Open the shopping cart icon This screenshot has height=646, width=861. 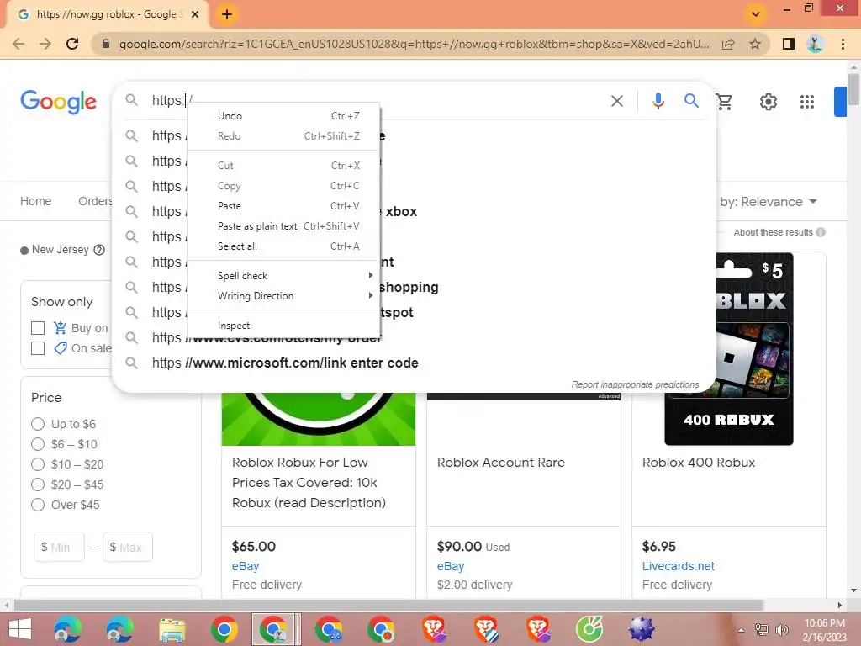coord(724,101)
